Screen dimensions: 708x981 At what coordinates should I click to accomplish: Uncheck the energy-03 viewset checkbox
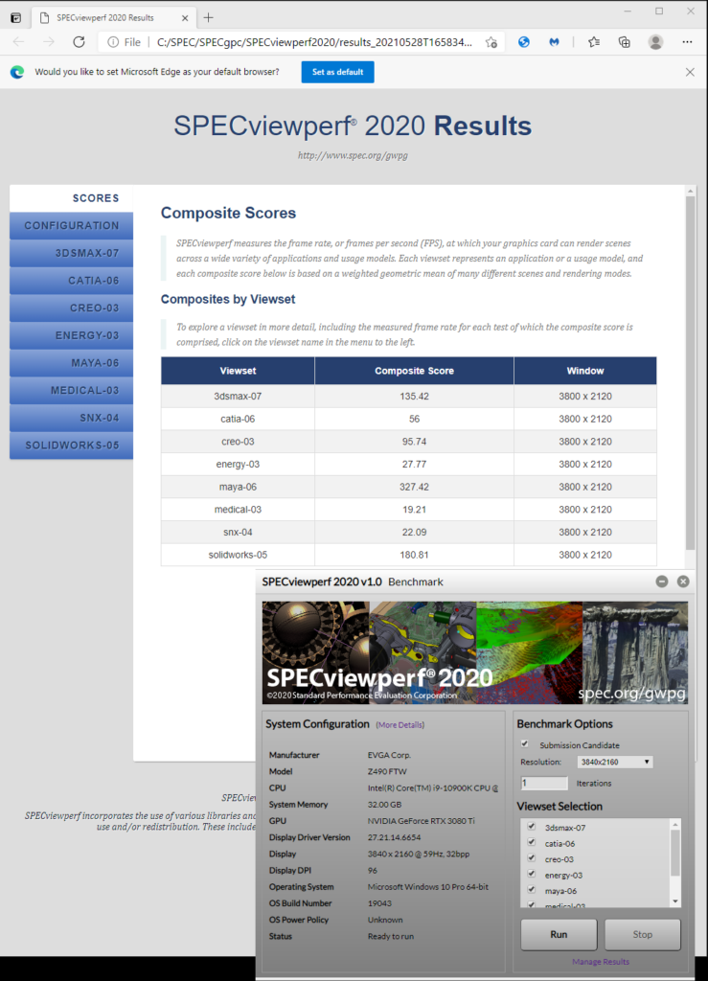(x=531, y=875)
